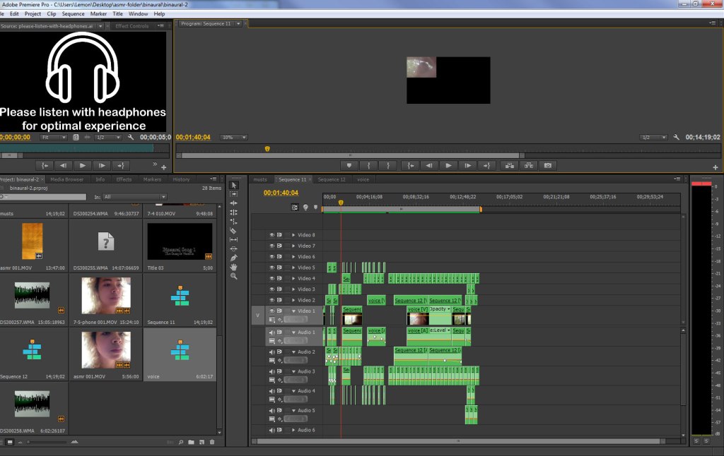Click the Export Frame camera icon
This screenshot has width=724, height=456.
click(548, 165)
